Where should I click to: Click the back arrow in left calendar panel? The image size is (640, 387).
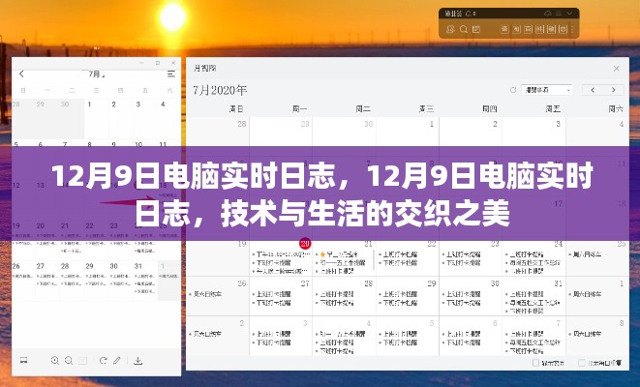point(21,74)
